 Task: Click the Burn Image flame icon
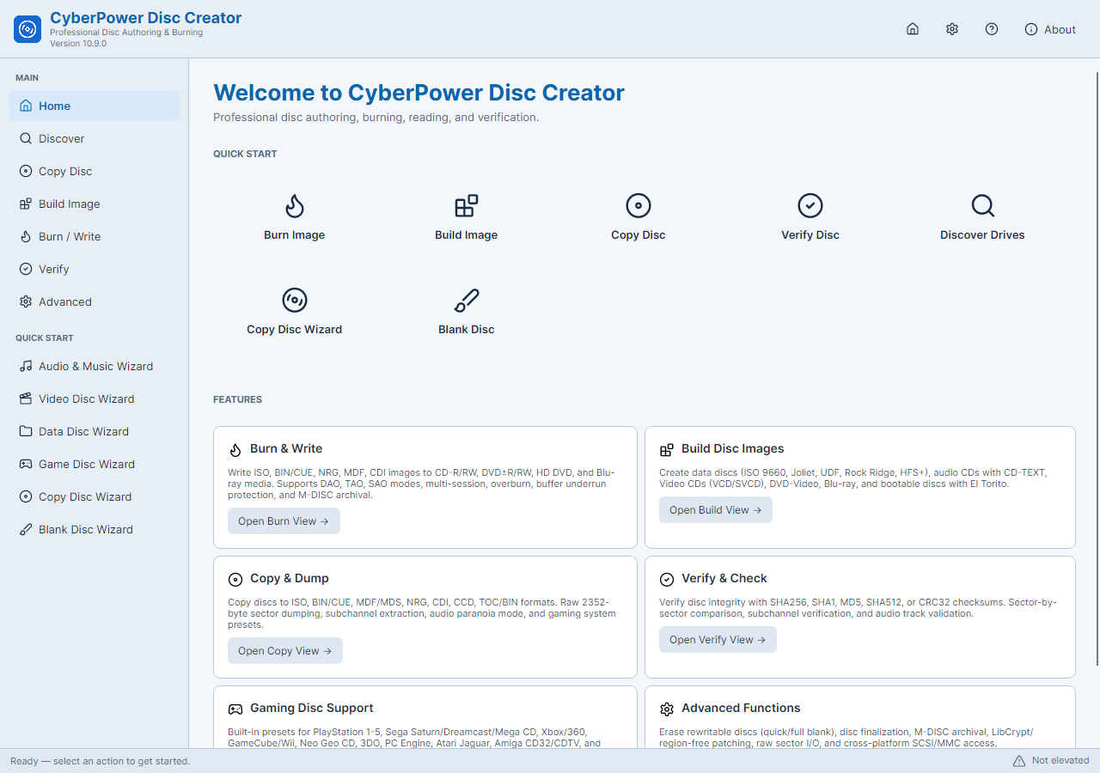[x=295, y=206]
